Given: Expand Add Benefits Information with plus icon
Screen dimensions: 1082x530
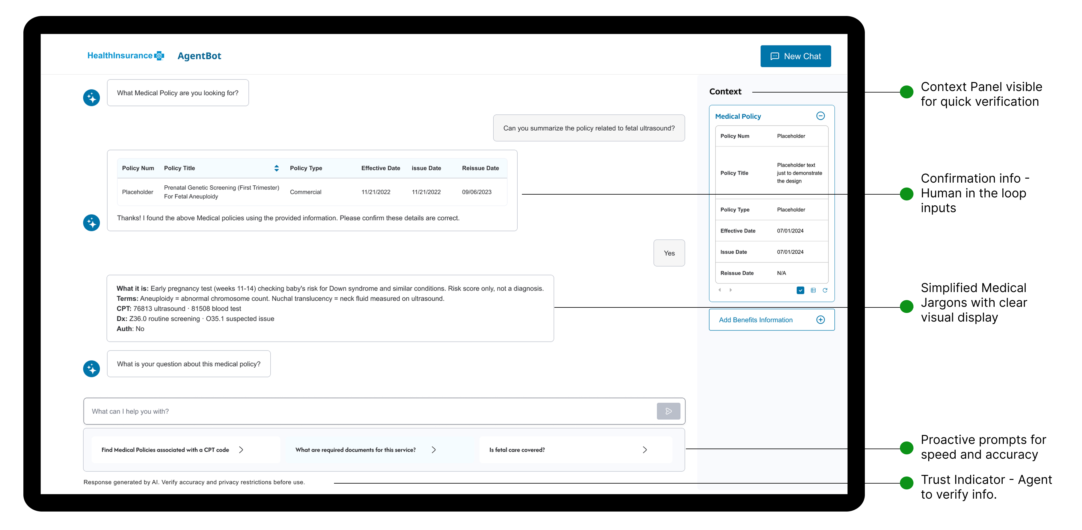Looking at the screenshot, I should [820, 320].
